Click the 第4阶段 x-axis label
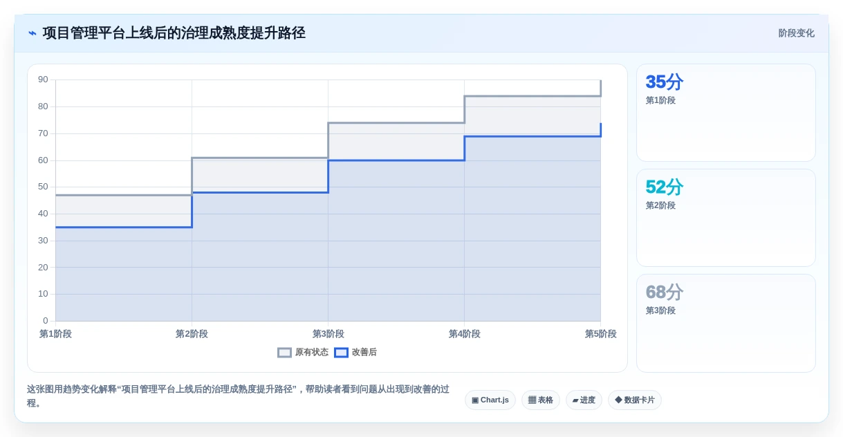This screenshot has height=437, width=843. pyautogui.click(x=464, y=334)
